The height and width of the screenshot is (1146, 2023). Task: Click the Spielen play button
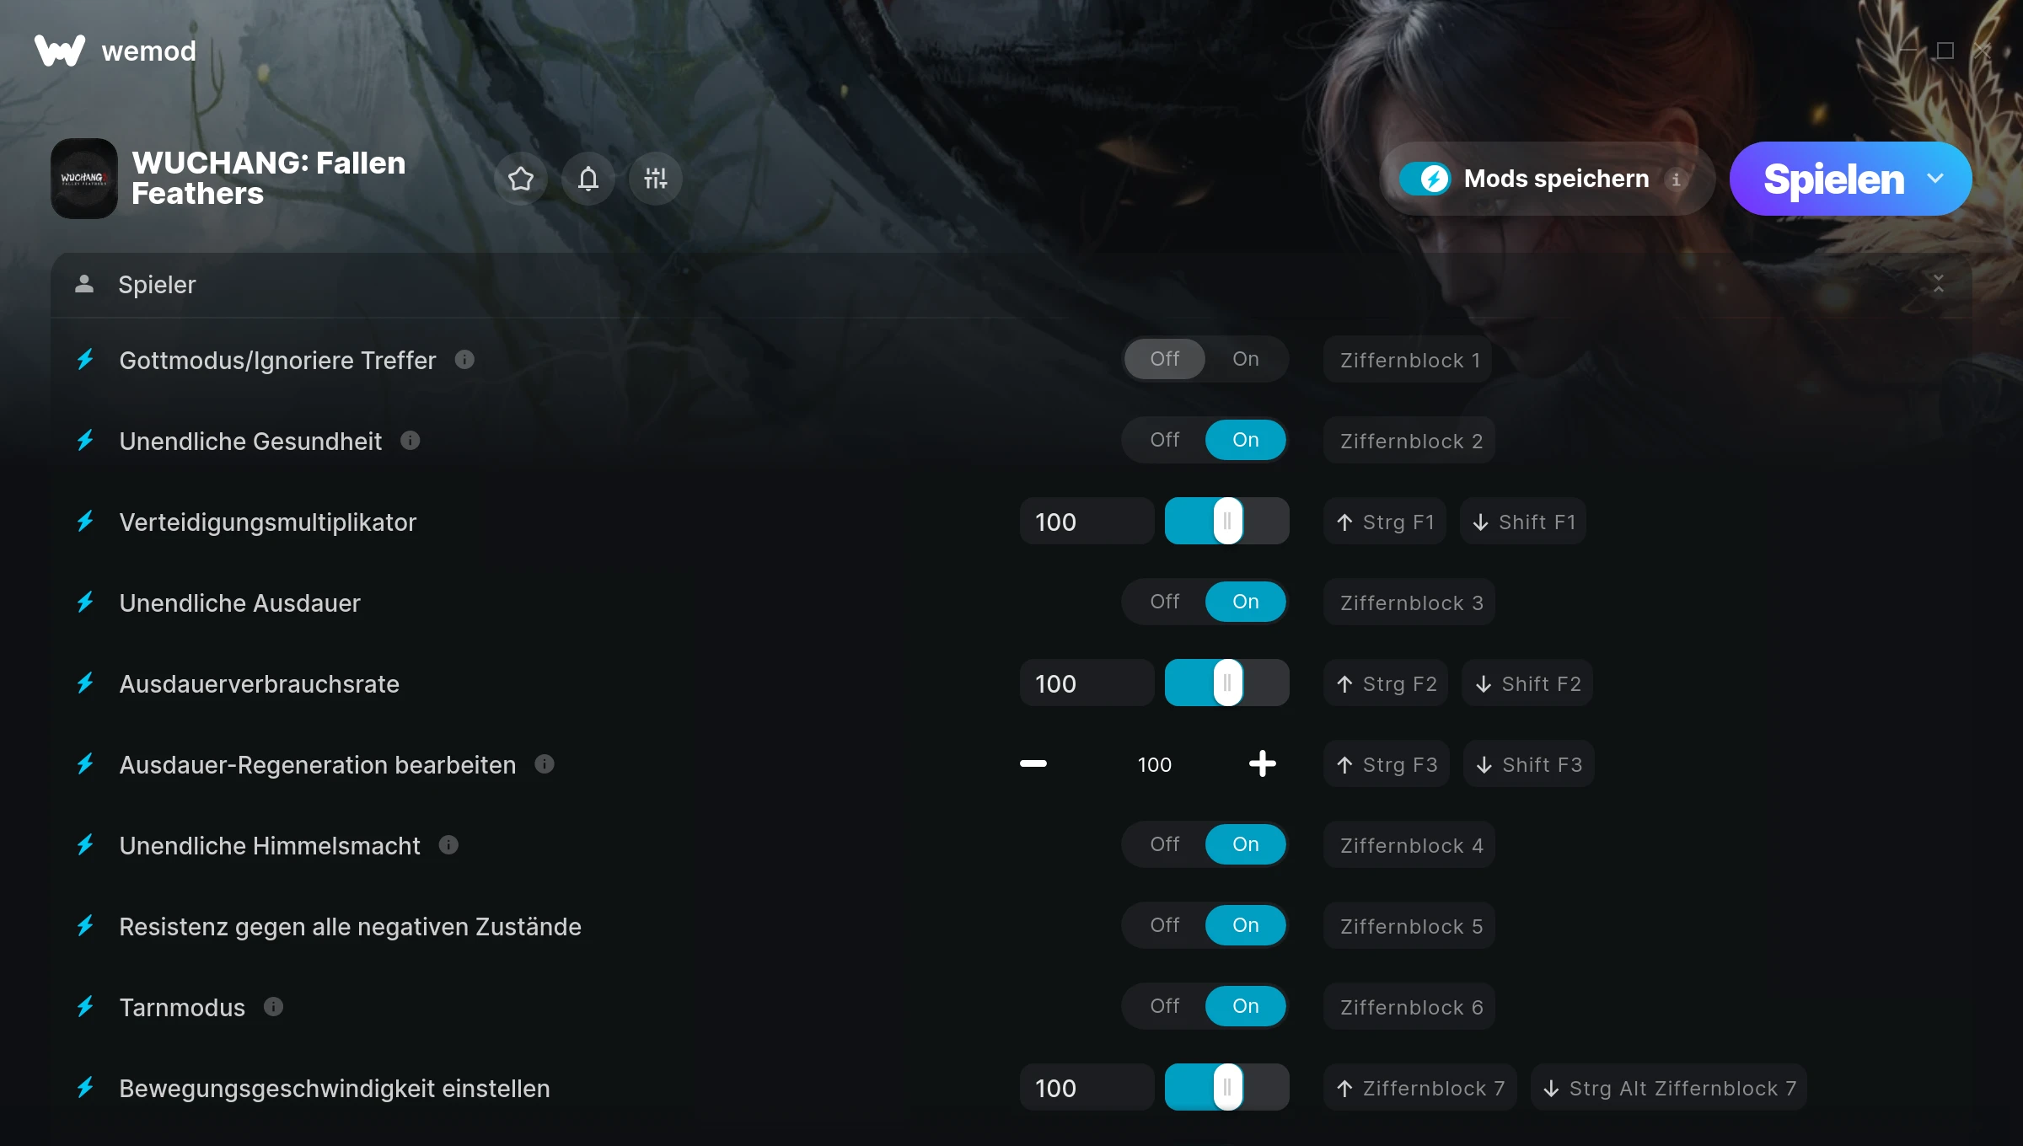click(x=1833, y=179)
